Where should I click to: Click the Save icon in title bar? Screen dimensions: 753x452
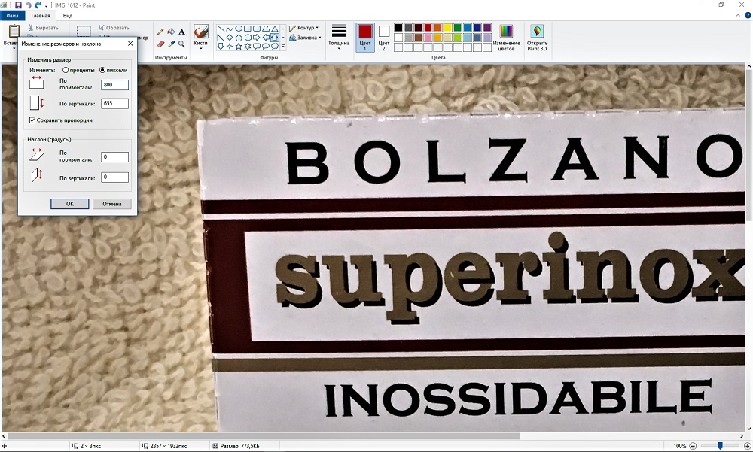pos(18,5)
